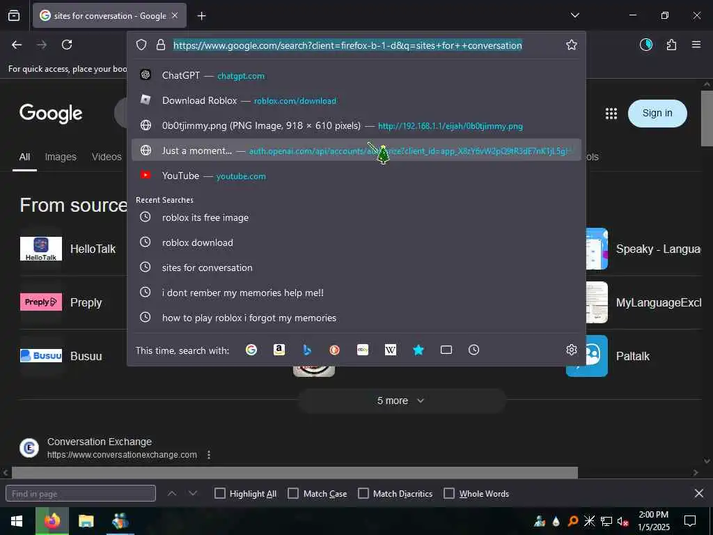Enable Whole Words checkbox

coord(449,493)
